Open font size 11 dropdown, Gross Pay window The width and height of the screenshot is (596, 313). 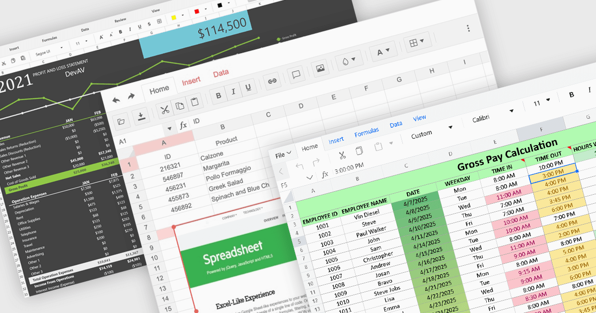coord(548,101)
